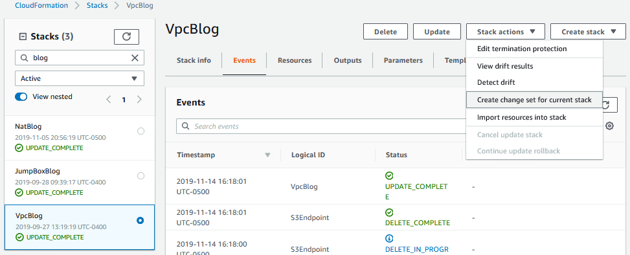Switch to the Events tab
Image resolution: width=630 pixels, height=255 pixels.
[x=244, y=61]
